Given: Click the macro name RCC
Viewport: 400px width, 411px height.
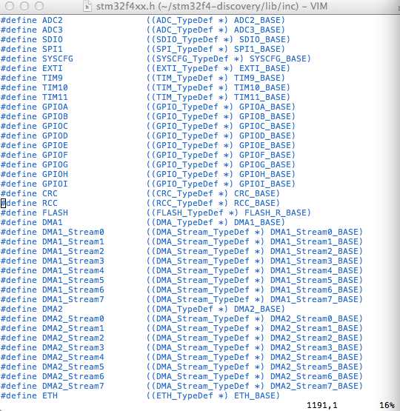Looking at the screenshot, I should point(50,203).
